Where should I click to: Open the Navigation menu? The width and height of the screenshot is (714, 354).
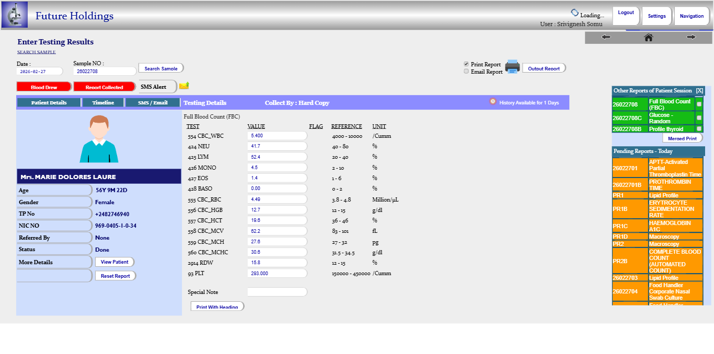click(x=692, y=16)
